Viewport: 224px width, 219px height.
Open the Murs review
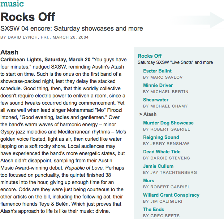(148, 181)
